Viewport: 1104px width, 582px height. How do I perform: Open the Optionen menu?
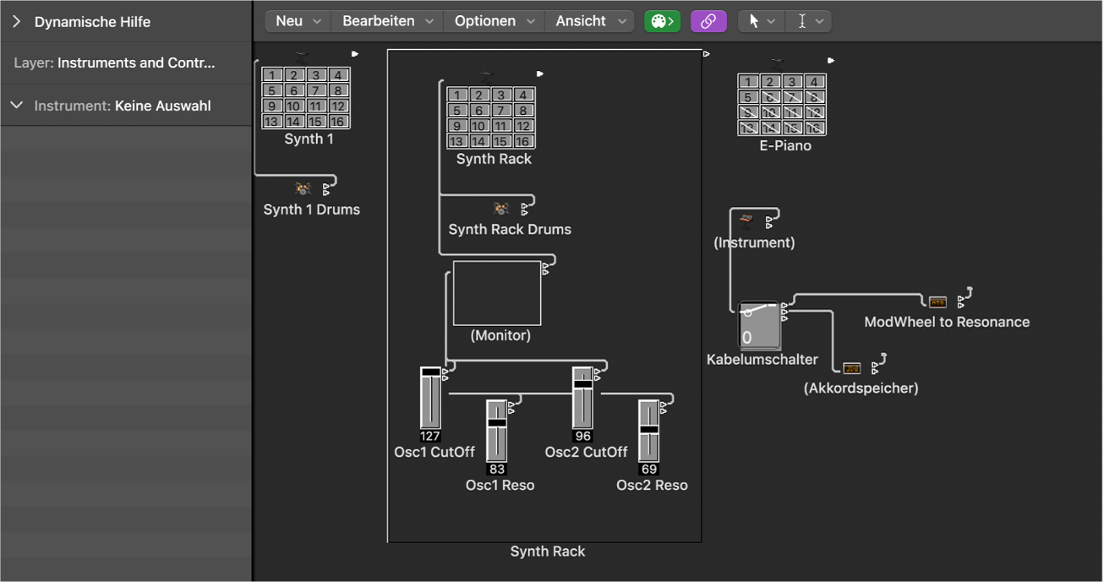(494, 21)
